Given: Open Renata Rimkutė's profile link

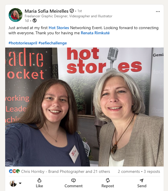Looking at the screenshot, I should [x=95, y=33].
